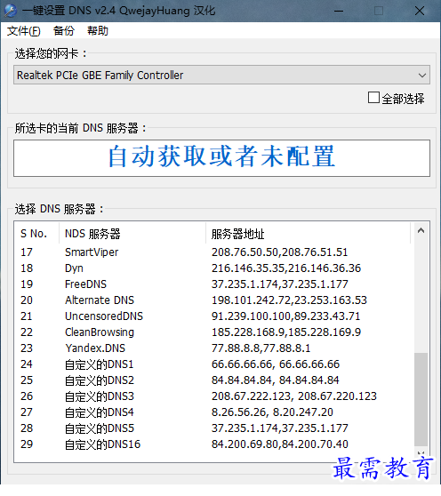The height and width of the screenshot is (496, 441).
Task: Enable the 全部选择 checkbox
Action: pyautogui.click(x=373, y=98)
